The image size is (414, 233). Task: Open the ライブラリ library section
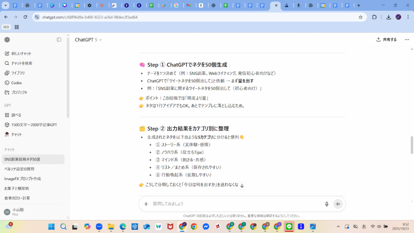pyautogui.click(x=18, y=73)
